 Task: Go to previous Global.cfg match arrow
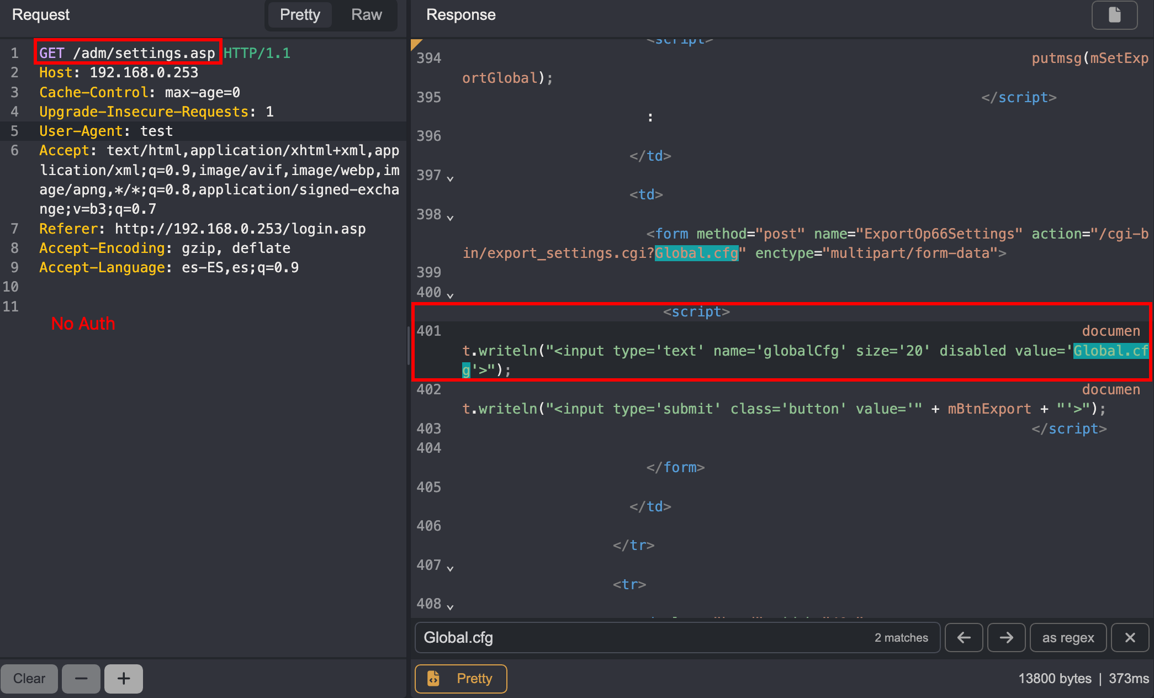click(964, 637)
